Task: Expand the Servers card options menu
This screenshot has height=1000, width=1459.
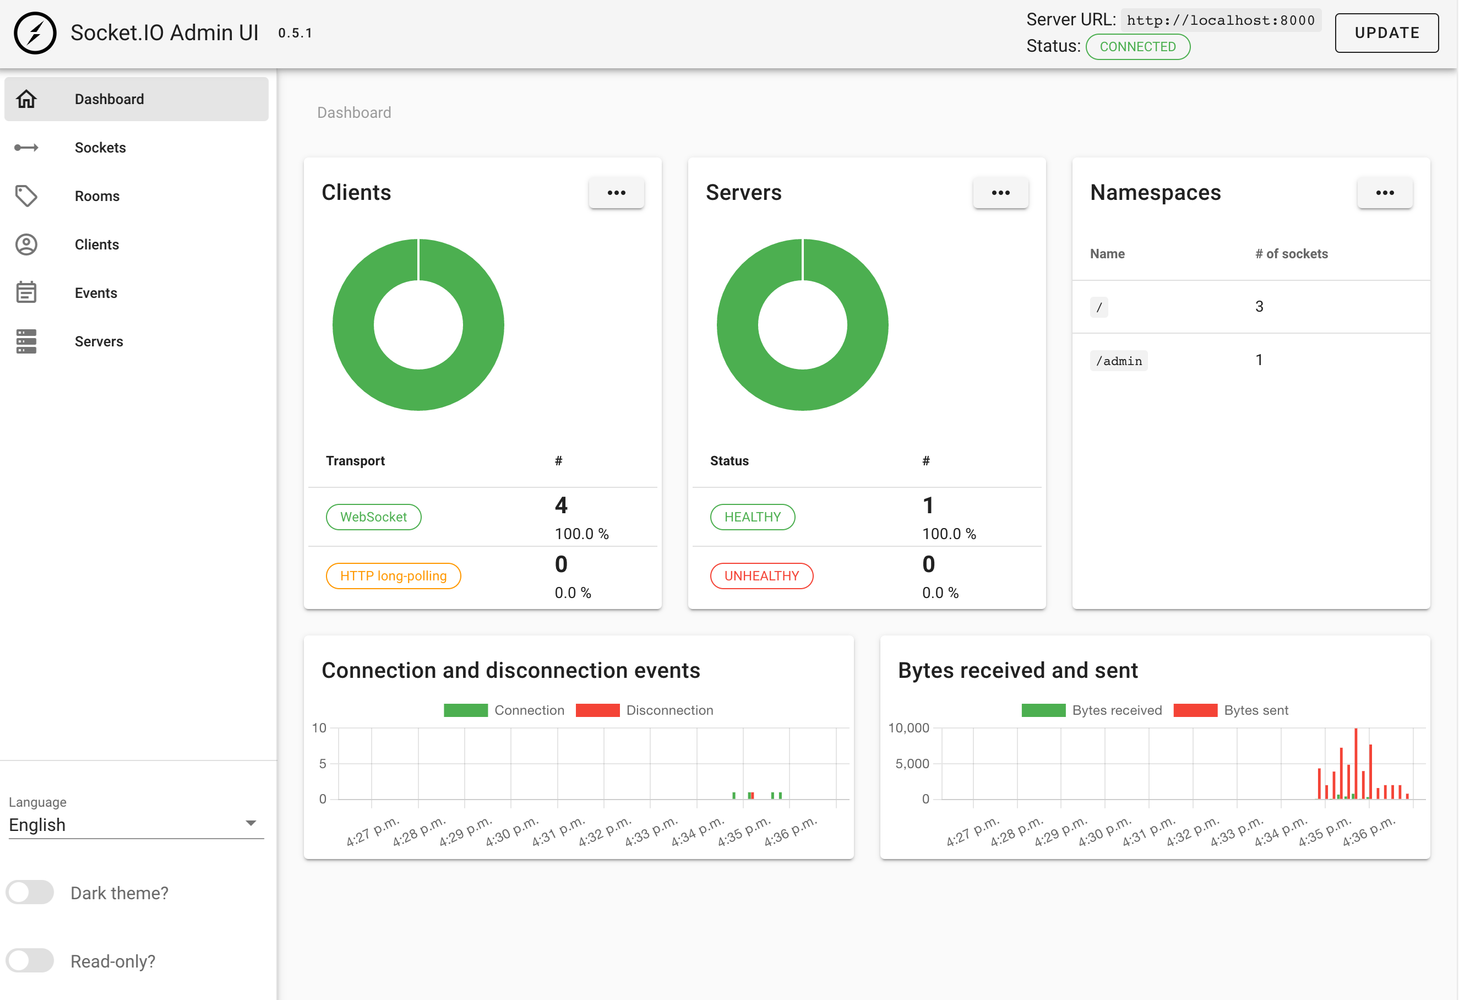Action: (1000, 193)
